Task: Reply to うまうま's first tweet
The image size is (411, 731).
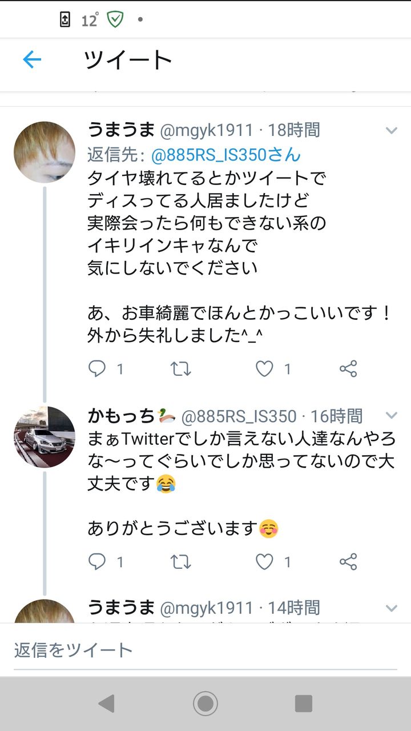Action: click(97, 369)
